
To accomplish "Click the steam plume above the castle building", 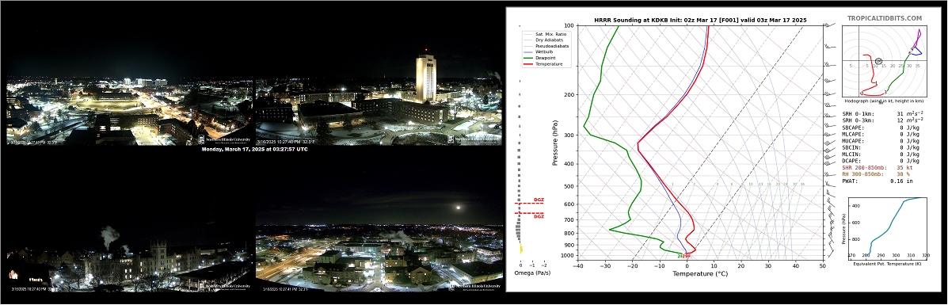I will click(109, 235).
